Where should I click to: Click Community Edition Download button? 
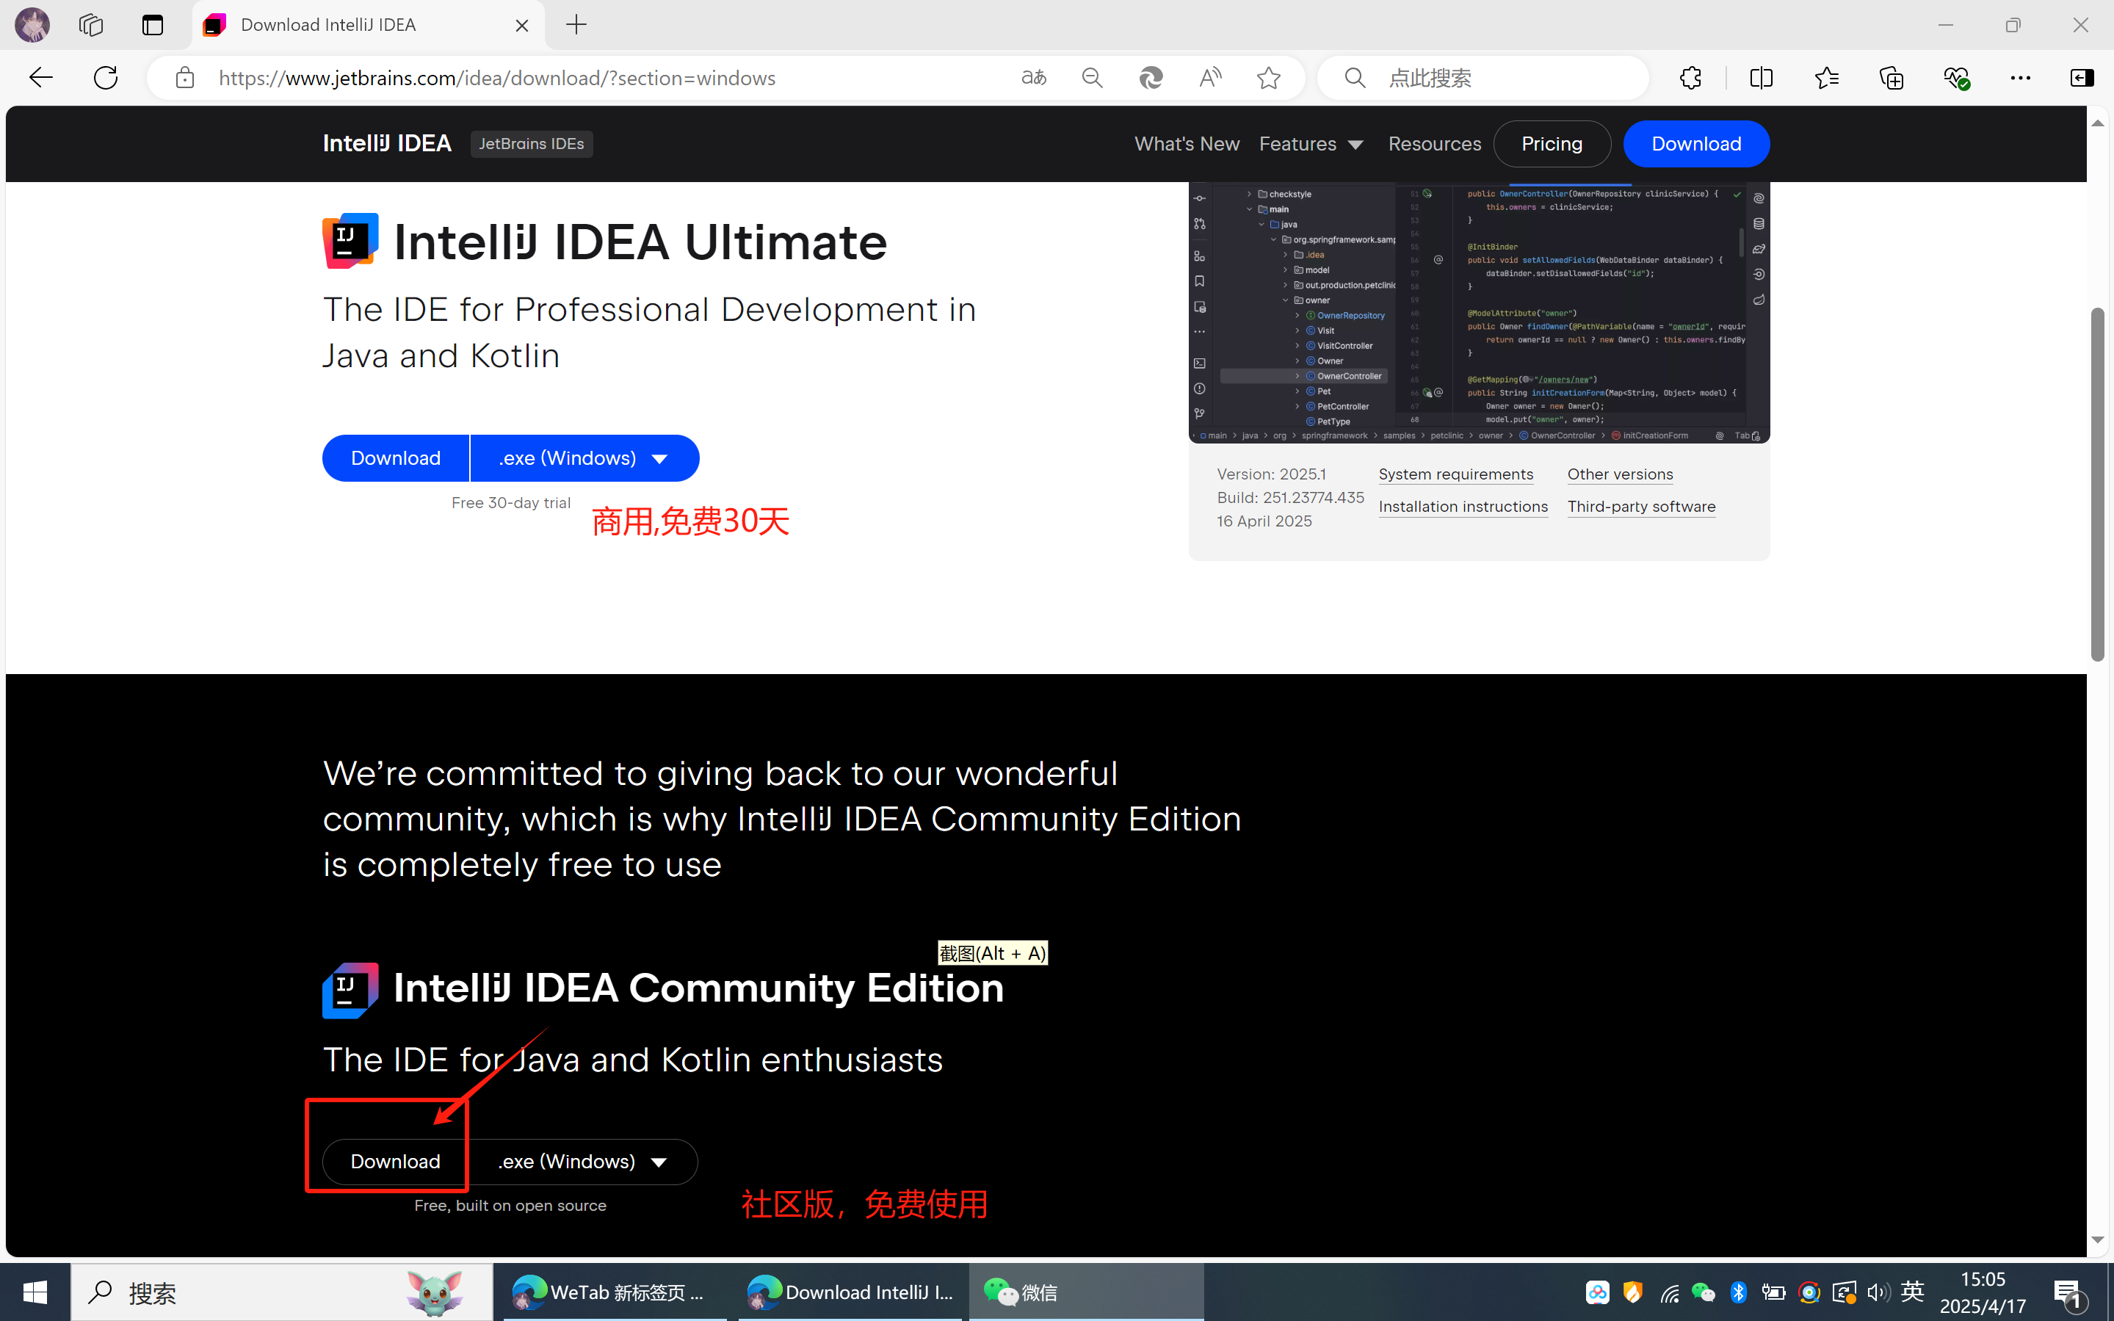(395, 1161)
